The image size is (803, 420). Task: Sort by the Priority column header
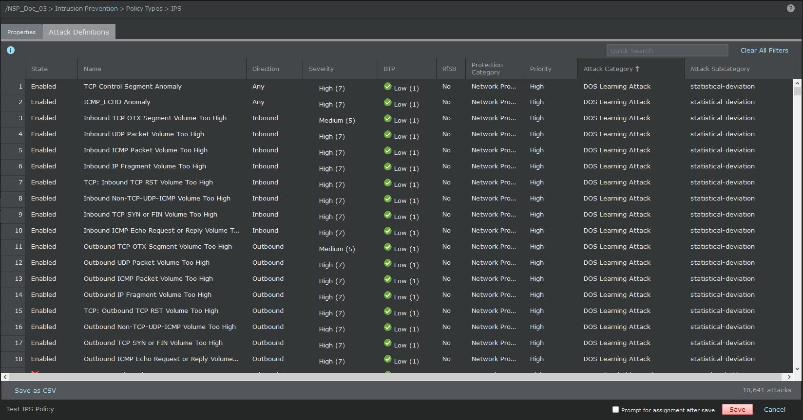pos(551,69)
